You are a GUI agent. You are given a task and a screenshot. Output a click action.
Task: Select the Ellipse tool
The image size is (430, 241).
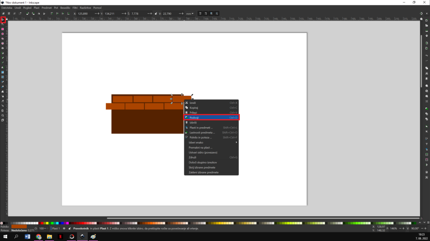[x=3, y=34]
